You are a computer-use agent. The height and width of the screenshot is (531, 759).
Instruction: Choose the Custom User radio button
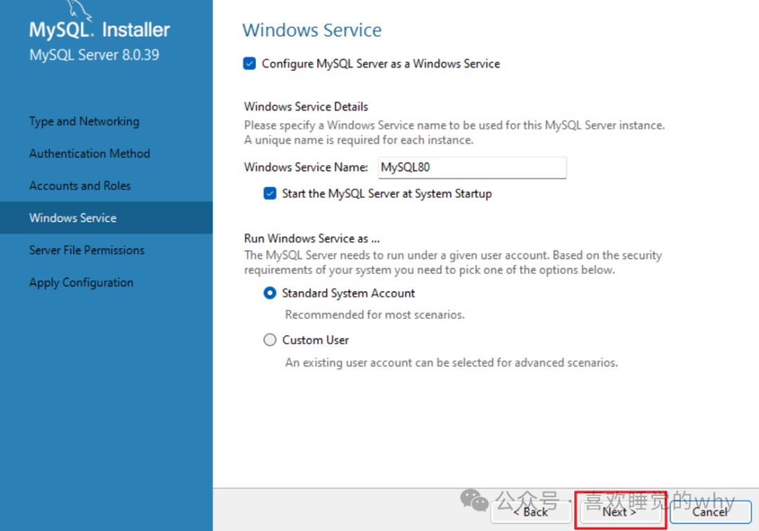tap(270, 340)
